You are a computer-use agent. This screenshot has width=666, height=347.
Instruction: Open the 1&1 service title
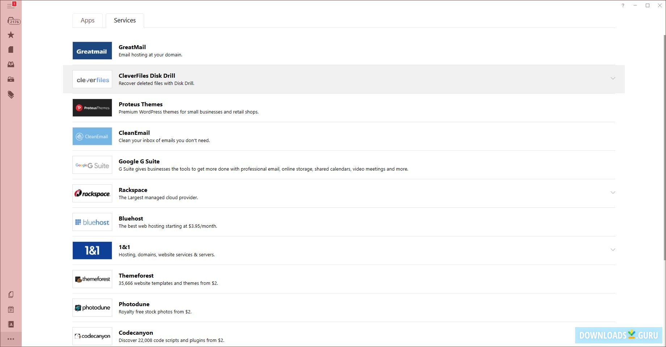click(124, 247)
